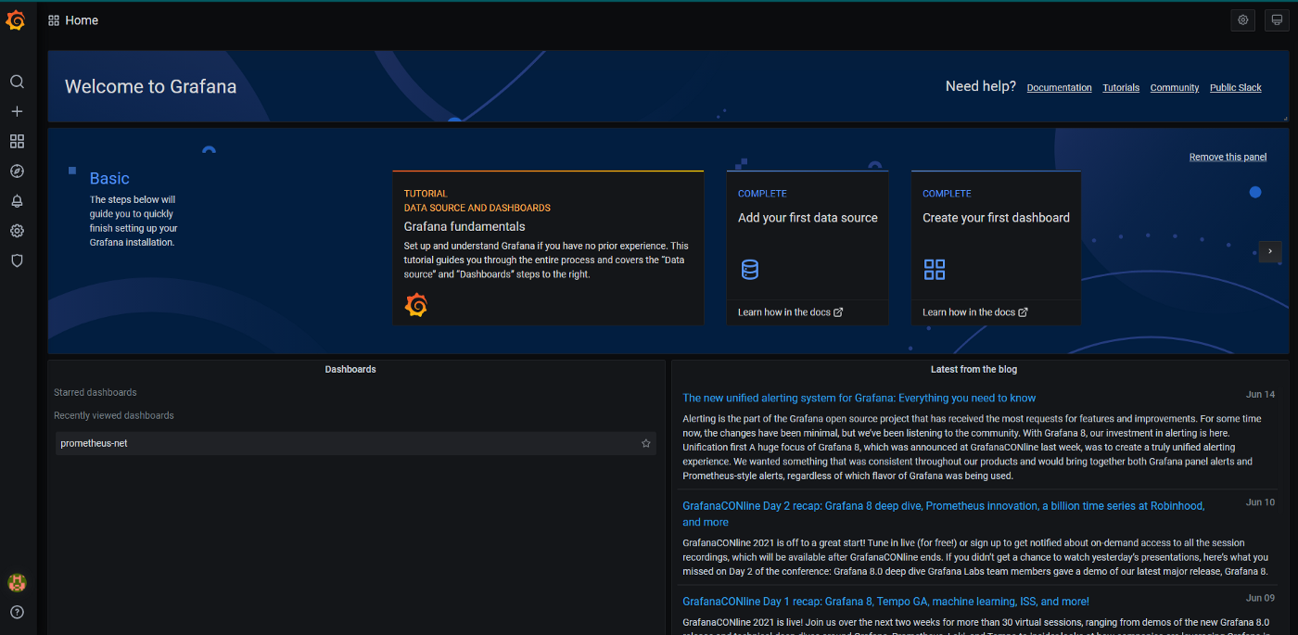The width and height of the screenshot is (1298, 635).
Task: Open Learn how in docs under data source
Action: 790,312
